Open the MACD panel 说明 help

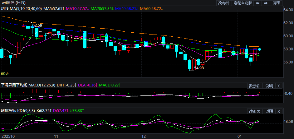(269, 86)
